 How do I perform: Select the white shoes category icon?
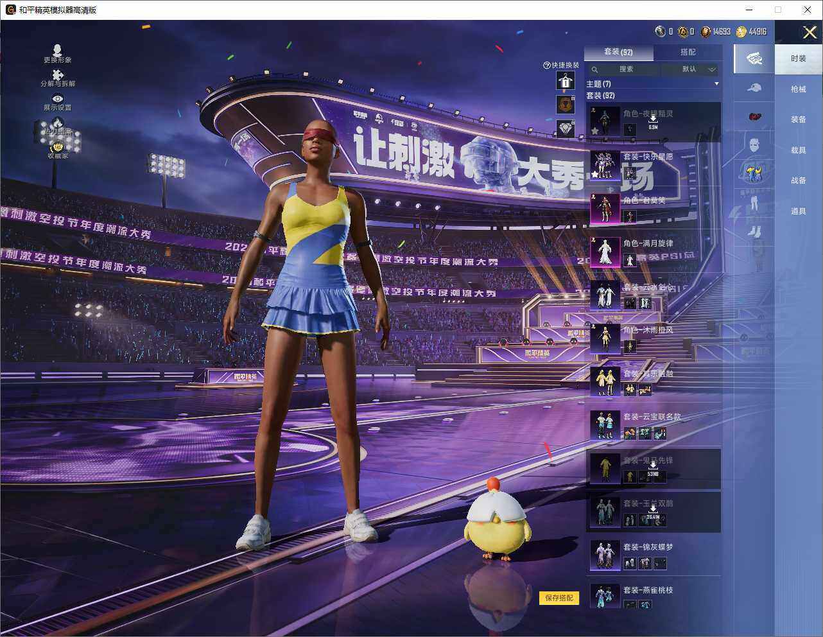[x=754, y=231]
